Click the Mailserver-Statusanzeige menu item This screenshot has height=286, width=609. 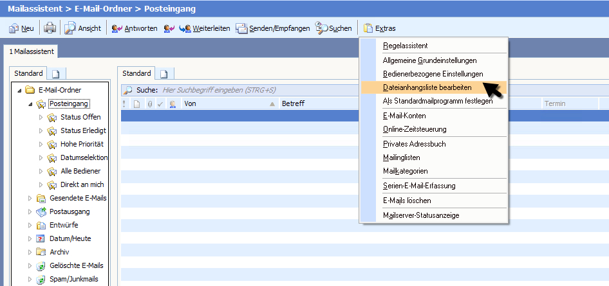point(421,215)
